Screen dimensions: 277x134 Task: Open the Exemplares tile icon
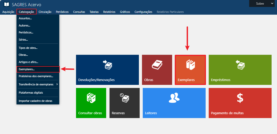pyautogui.click(x=190, y=65)
